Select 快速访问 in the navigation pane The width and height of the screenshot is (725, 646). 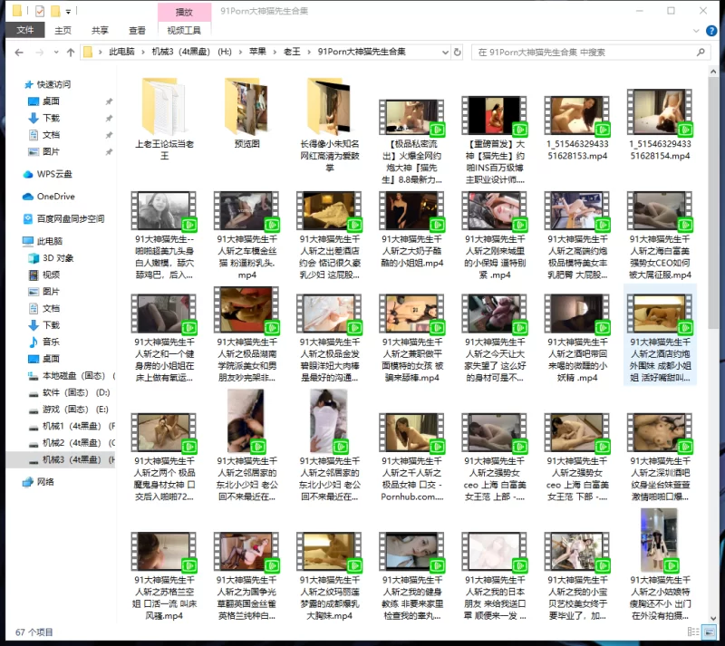pos(53,84)
